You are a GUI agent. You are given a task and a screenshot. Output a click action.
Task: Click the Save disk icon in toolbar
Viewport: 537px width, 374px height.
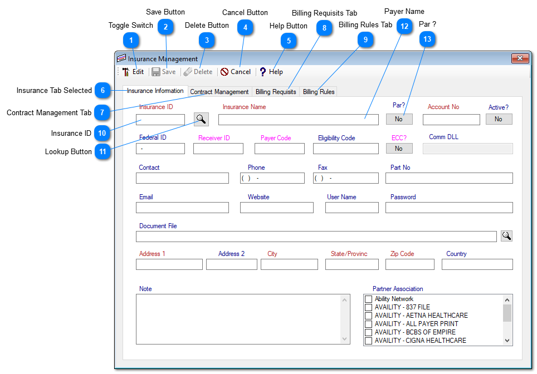click(x=157, y=71)
